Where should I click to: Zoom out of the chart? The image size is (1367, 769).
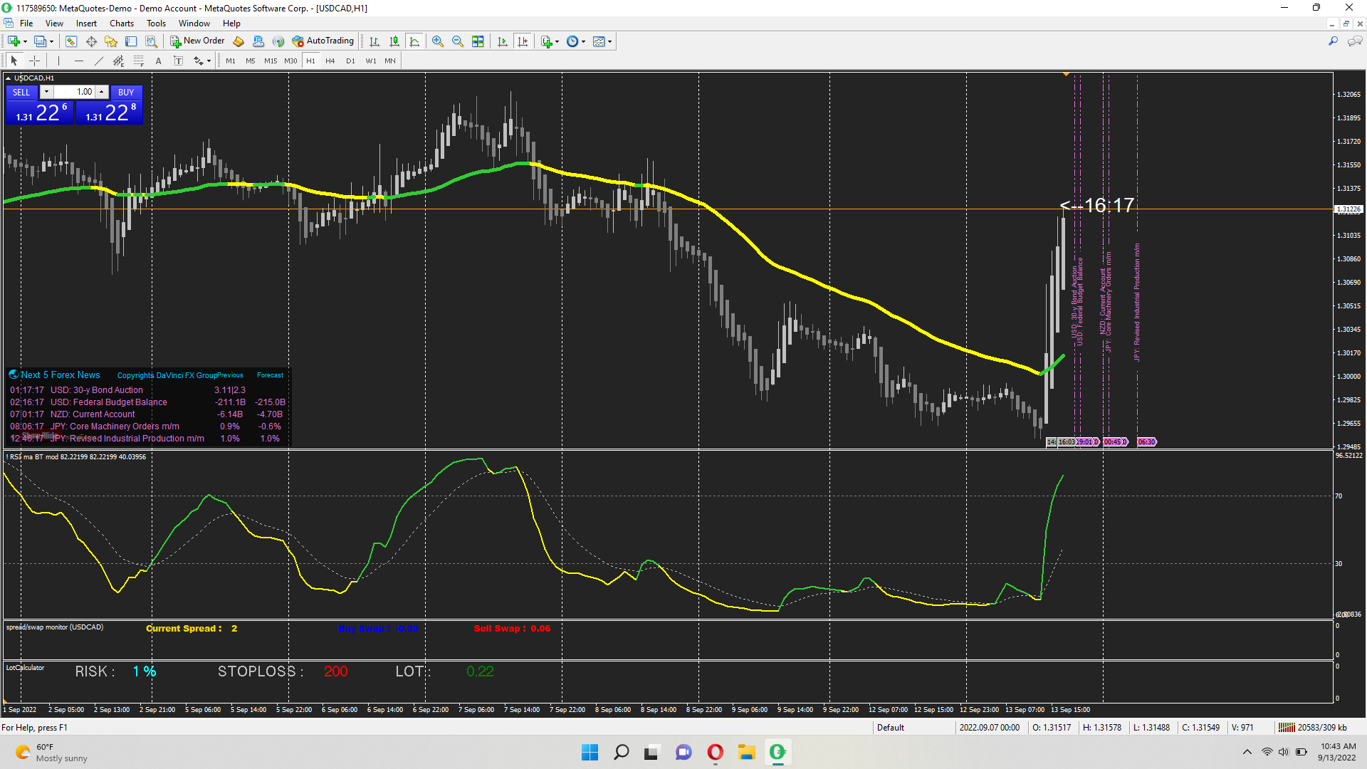[458, 41]
